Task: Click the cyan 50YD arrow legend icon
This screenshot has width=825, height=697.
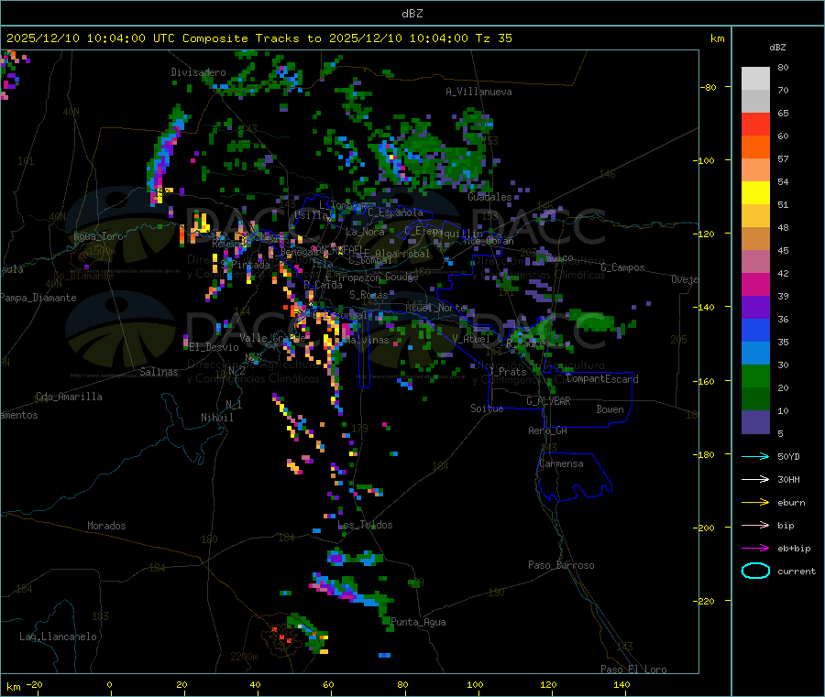Action: pos(755,456)
